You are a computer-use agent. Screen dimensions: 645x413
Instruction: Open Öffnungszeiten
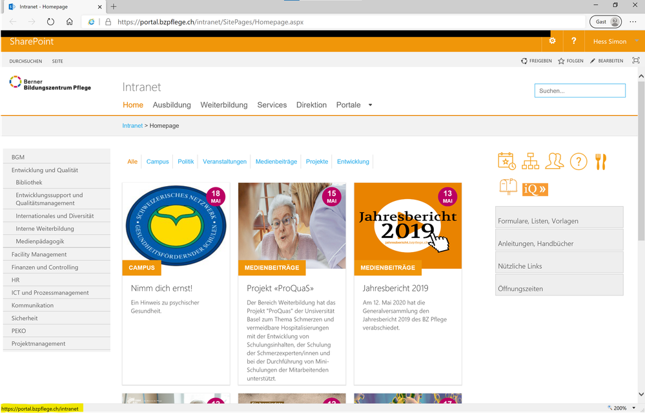(559, 285)
